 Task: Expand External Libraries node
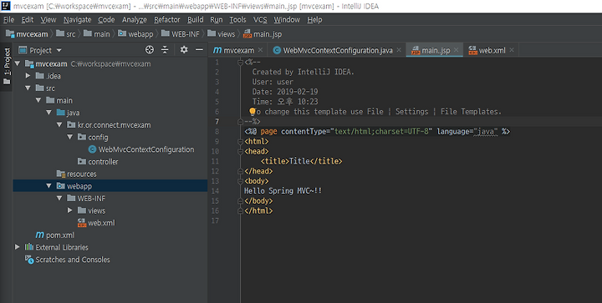[18, 247]
